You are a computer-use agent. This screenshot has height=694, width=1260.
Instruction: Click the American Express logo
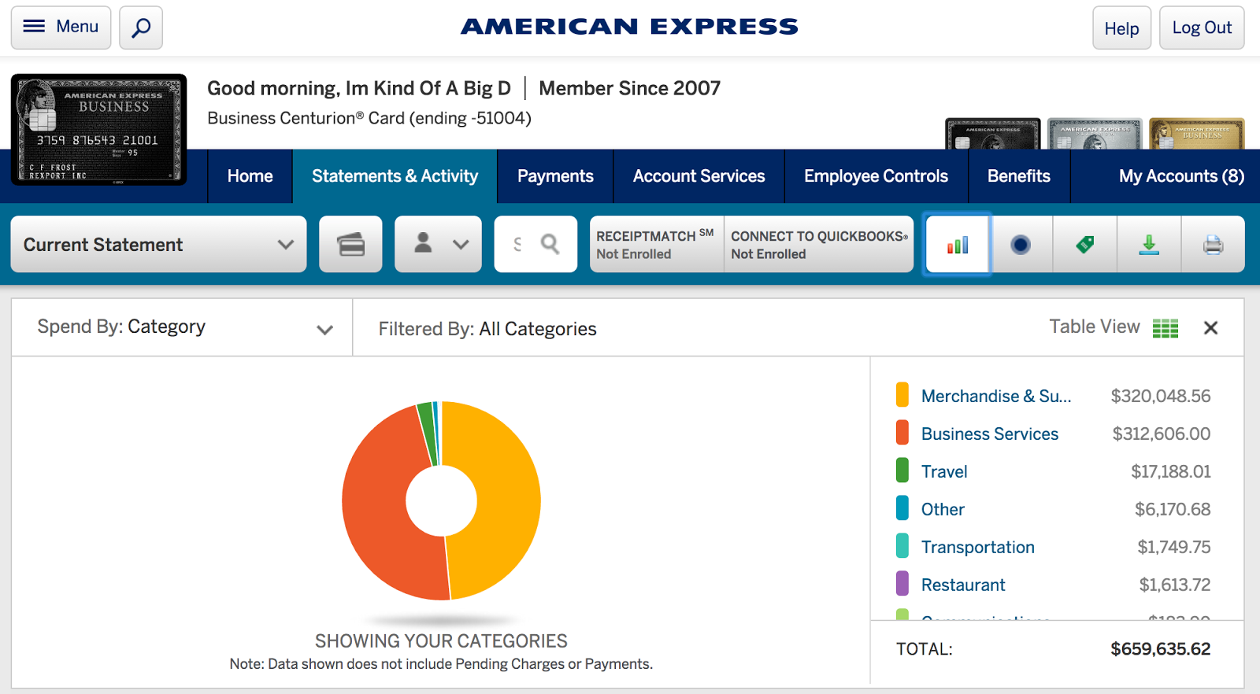(629, 27)
